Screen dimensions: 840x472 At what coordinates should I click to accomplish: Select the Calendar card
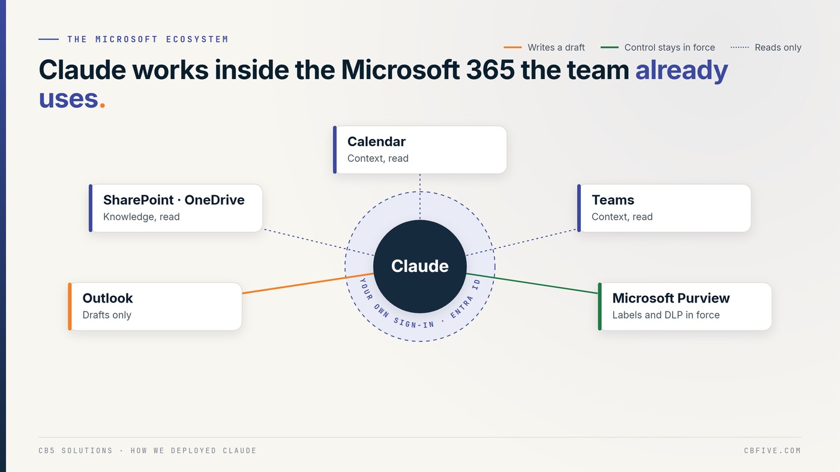click(420, 150)
